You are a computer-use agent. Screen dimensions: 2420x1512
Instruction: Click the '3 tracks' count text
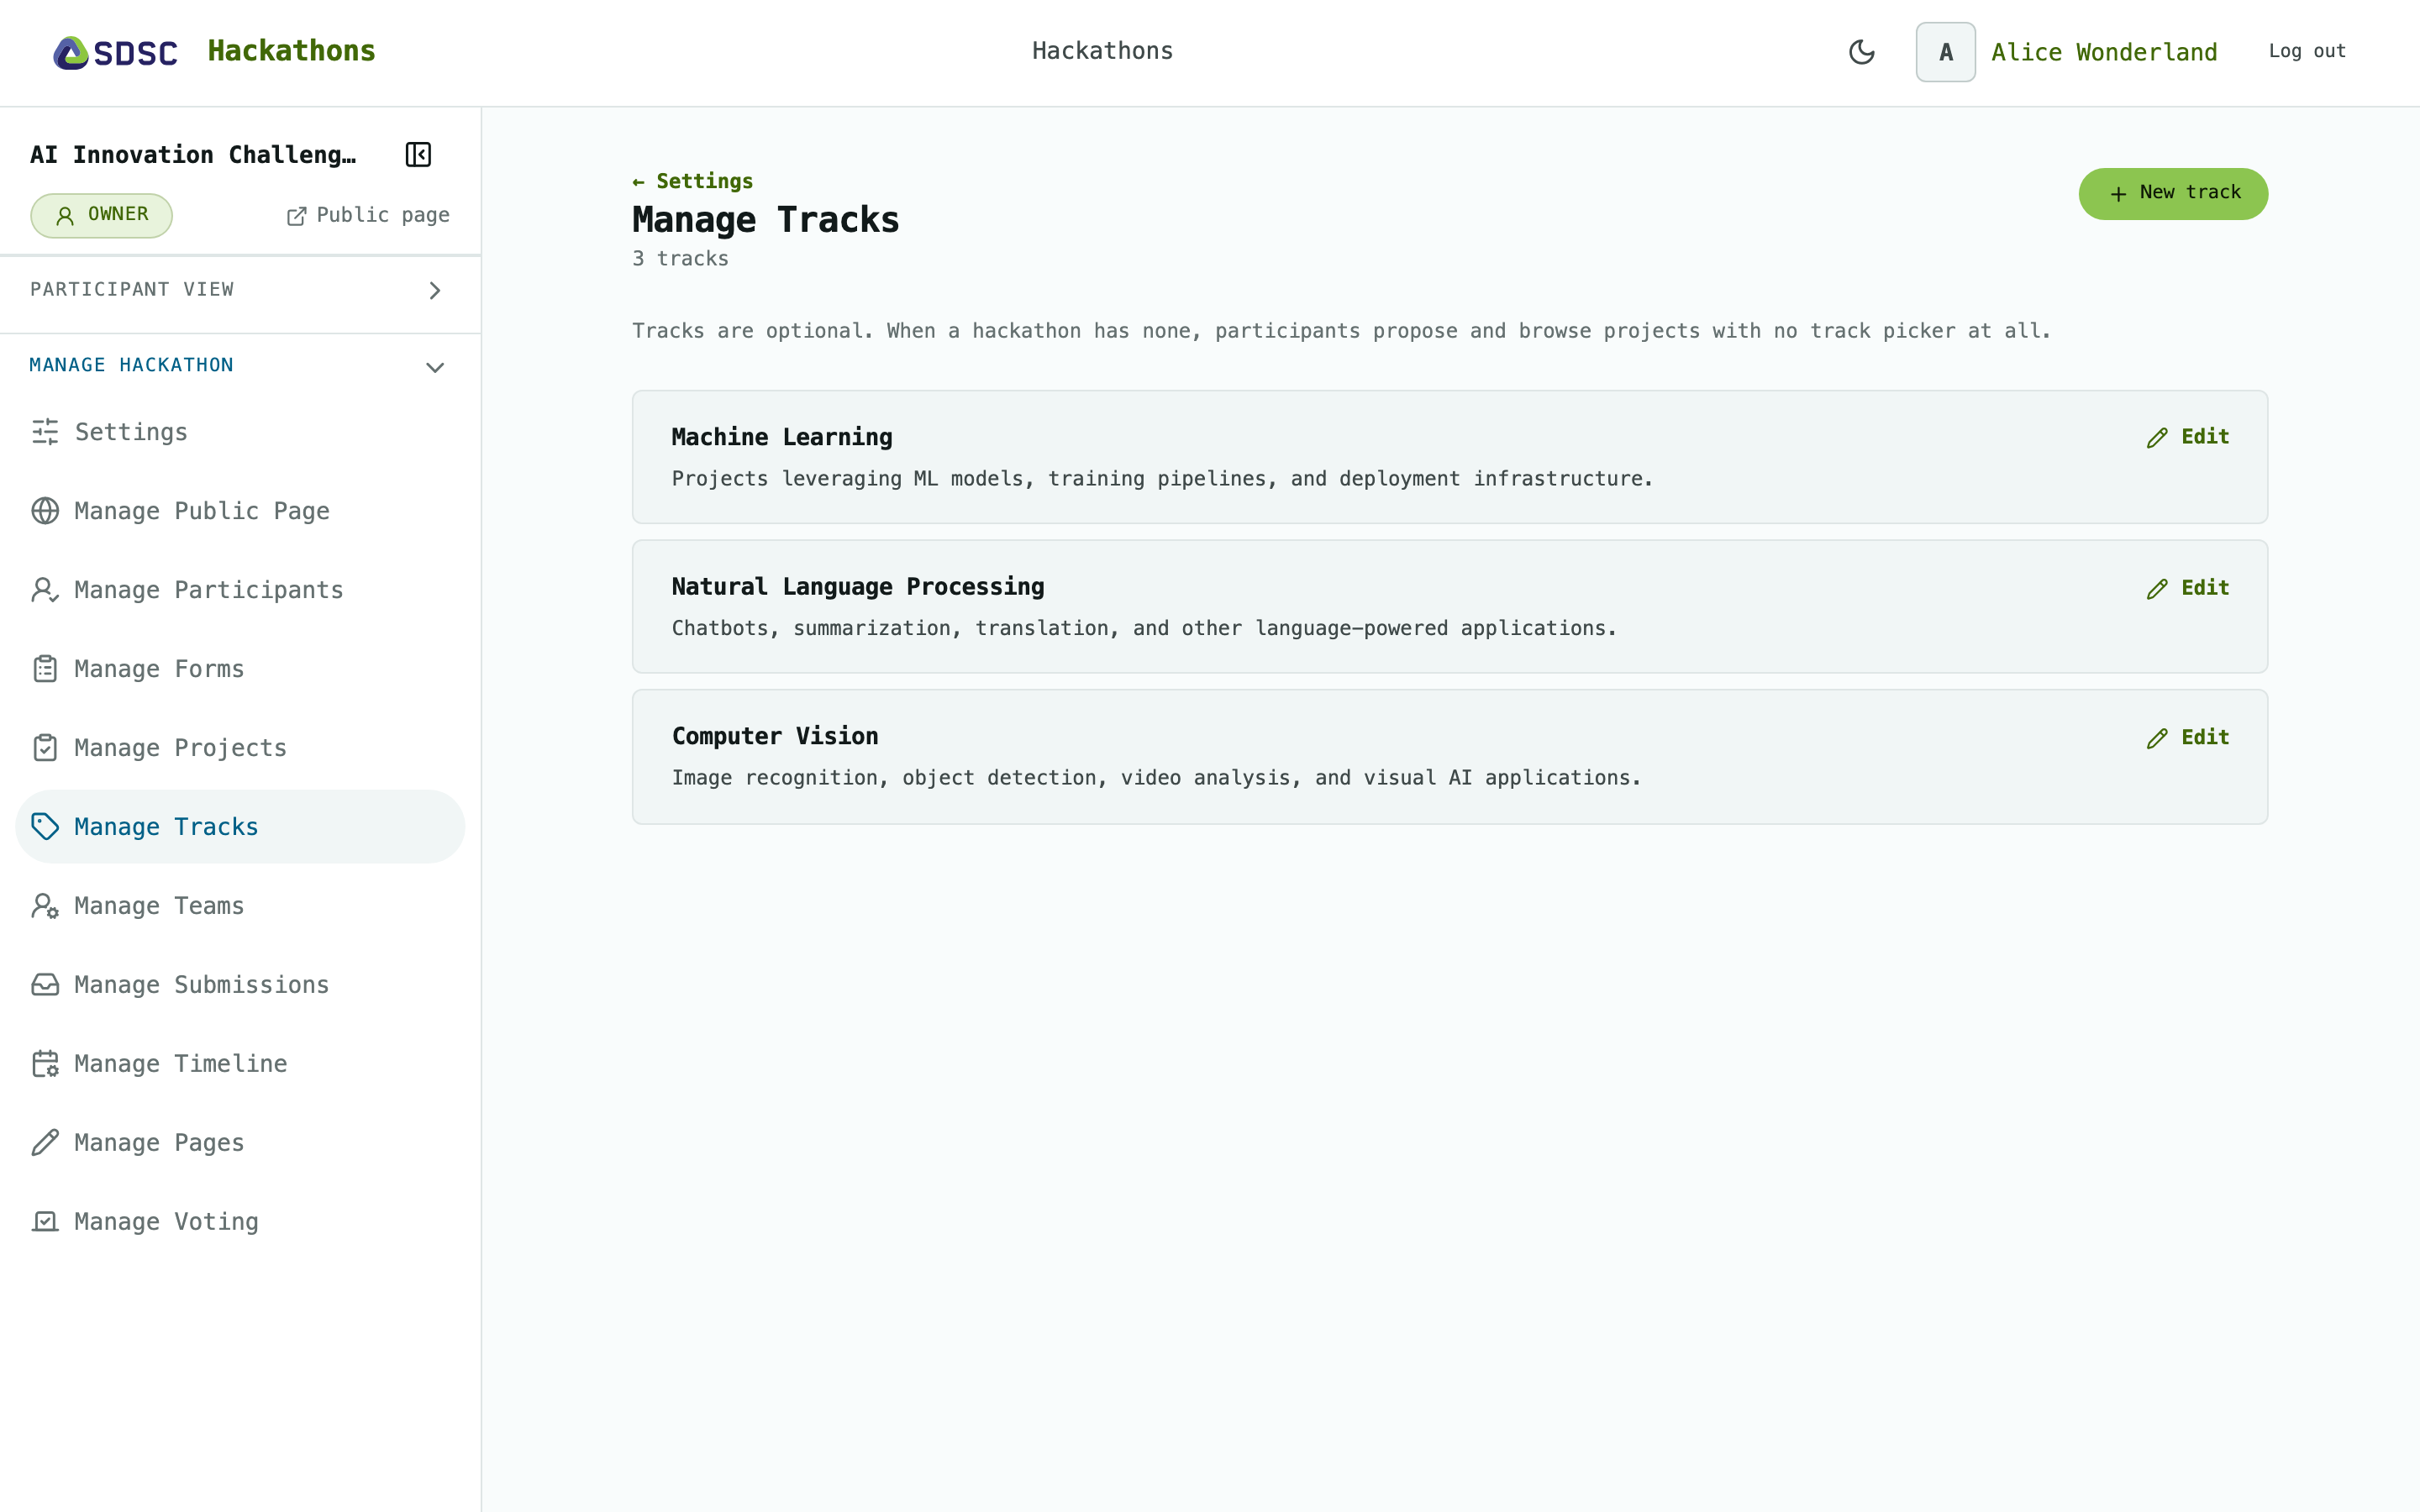pyautogui.click(x=680, y=259)
